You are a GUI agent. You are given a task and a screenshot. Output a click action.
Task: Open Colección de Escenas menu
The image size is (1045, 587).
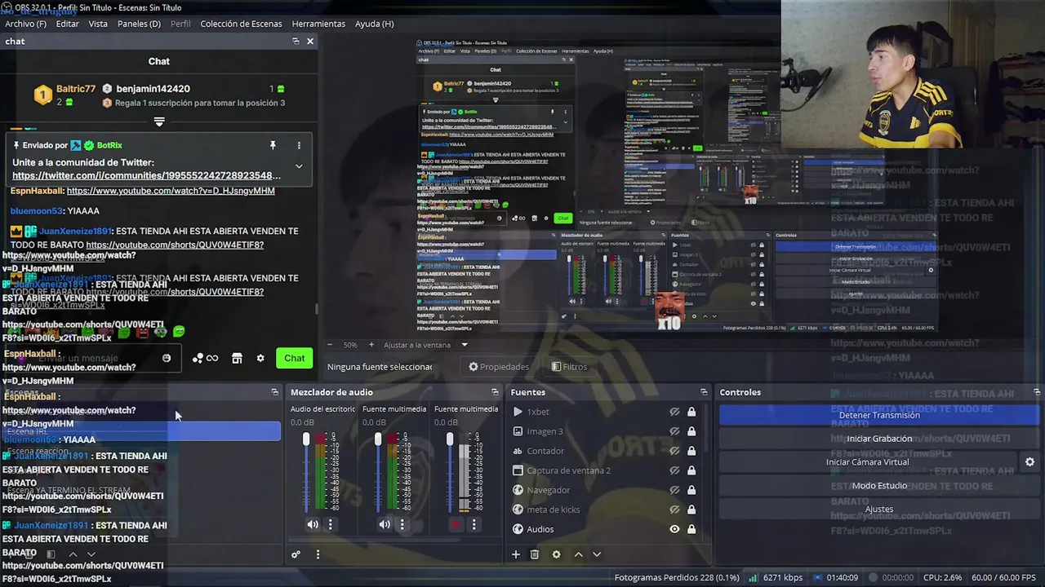(241, 24)
